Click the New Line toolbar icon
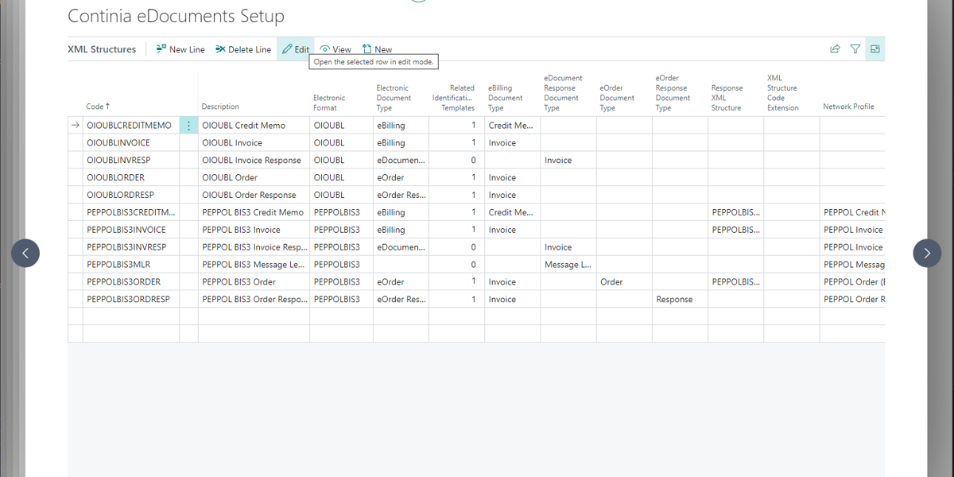This screenshot has height=477, width=954. point(161,49)
